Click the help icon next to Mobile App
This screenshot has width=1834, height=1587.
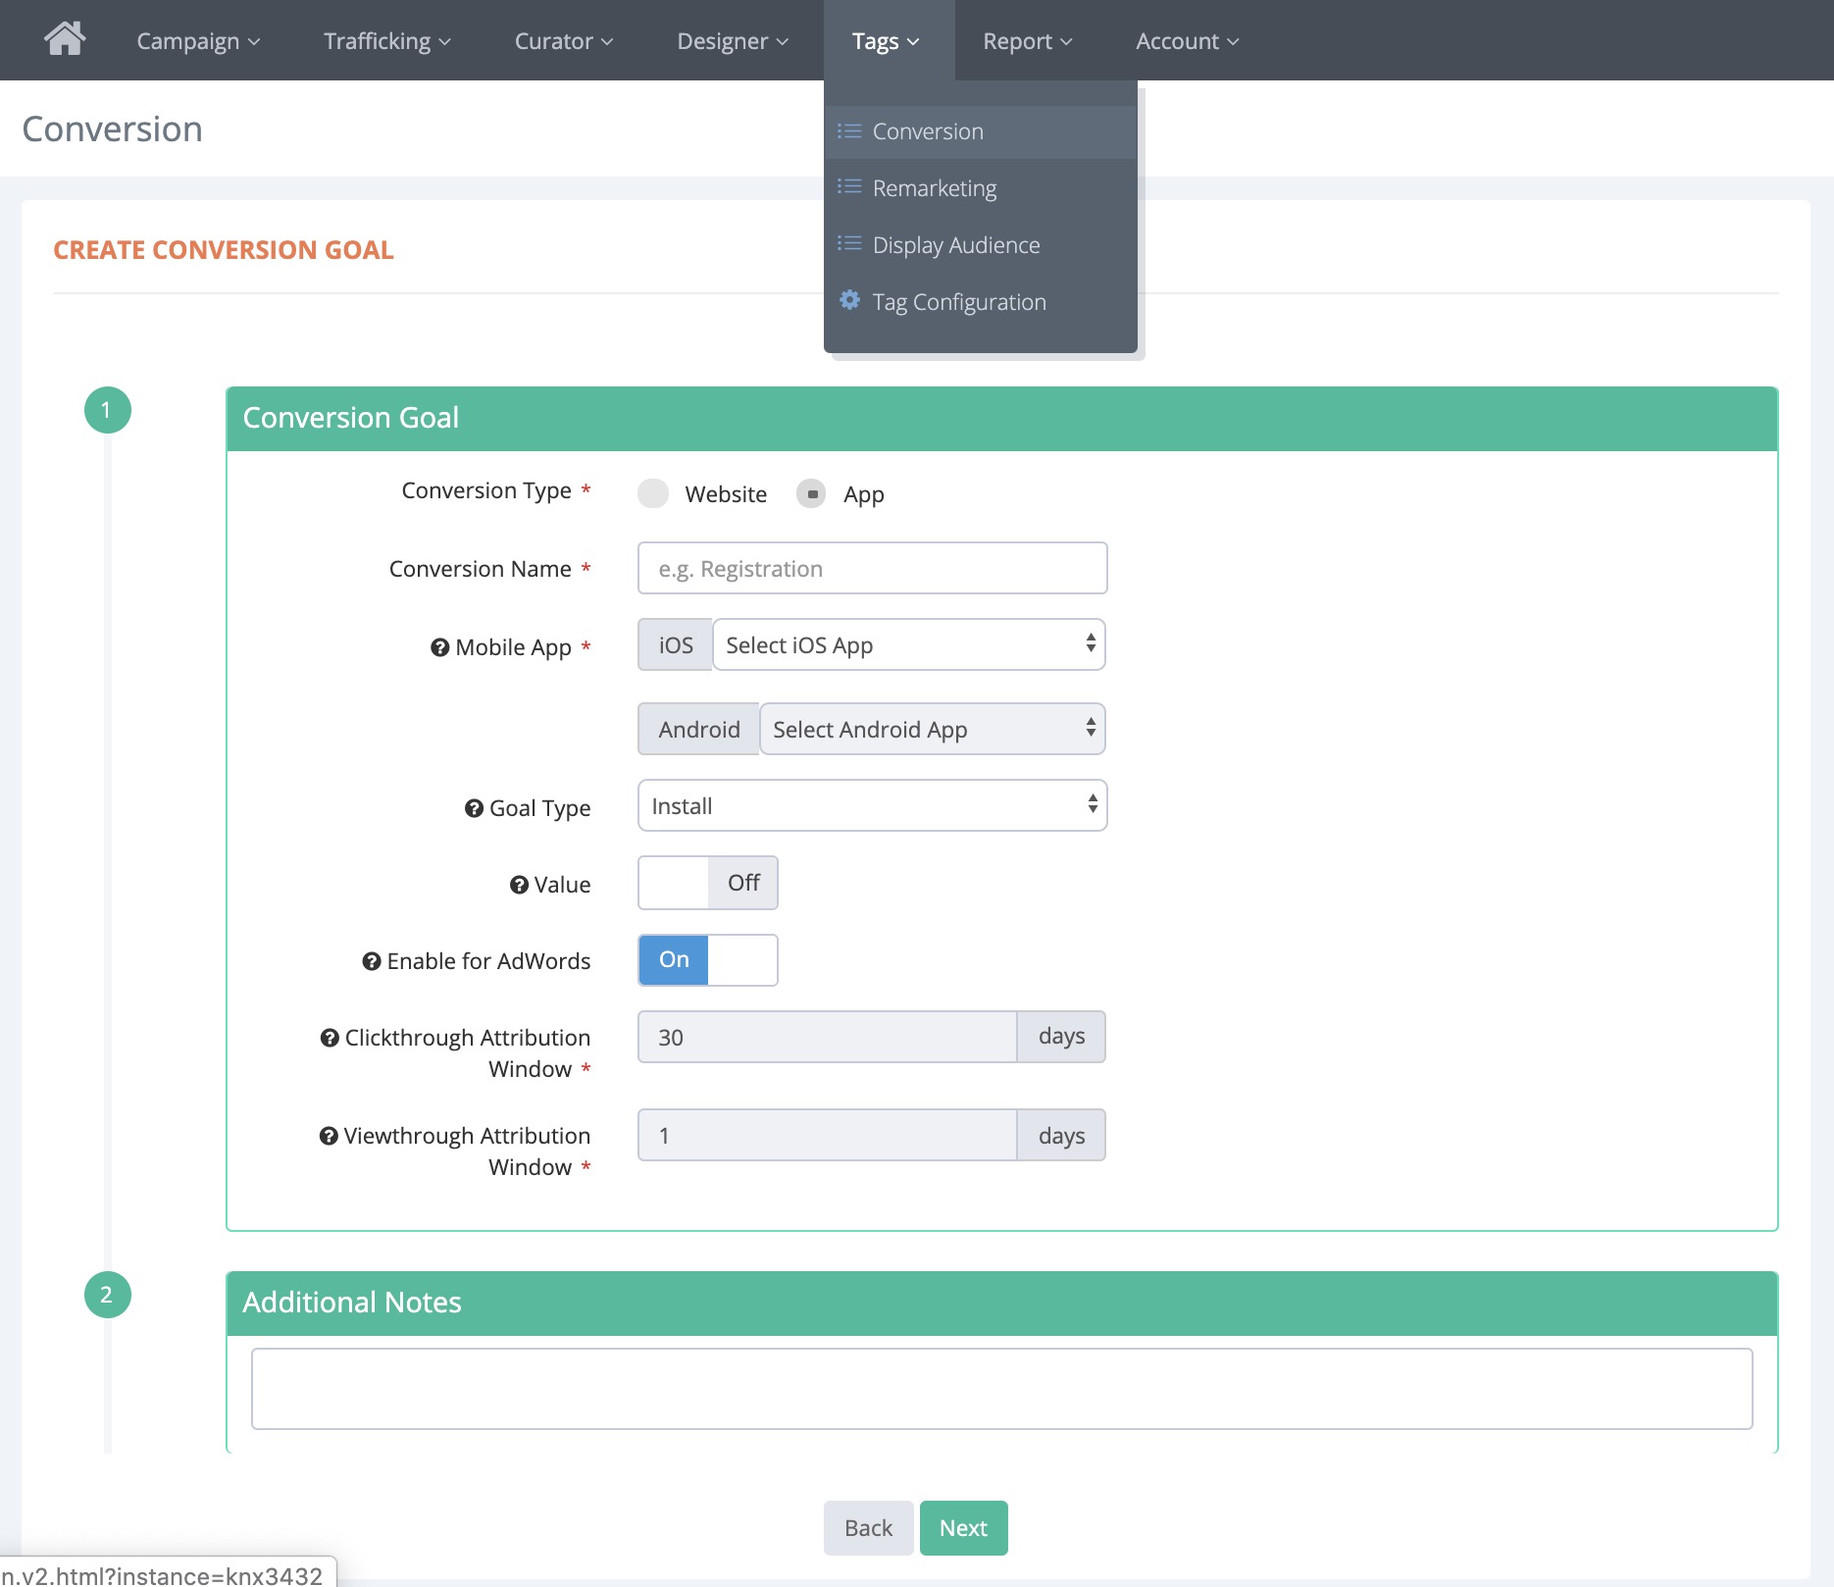(439, 647)
